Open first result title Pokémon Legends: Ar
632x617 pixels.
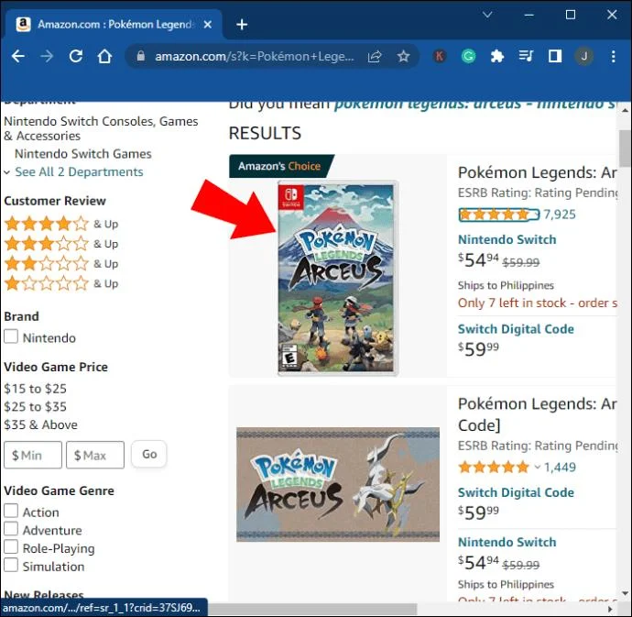[537, 172]
